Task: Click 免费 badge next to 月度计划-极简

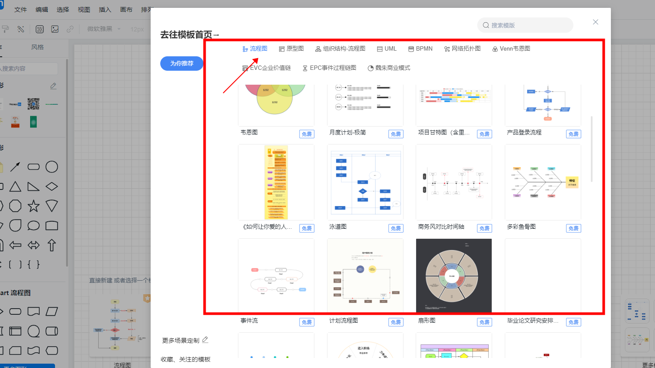Action: tap(396, 134)
